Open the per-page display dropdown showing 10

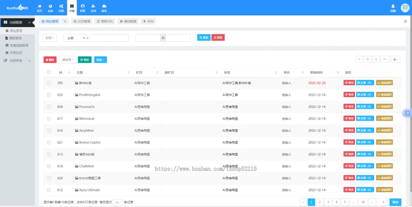[x=118, y=202]
